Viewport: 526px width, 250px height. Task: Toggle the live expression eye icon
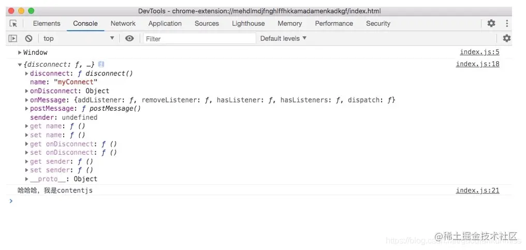pyautogui.click(x=129, y=39)
